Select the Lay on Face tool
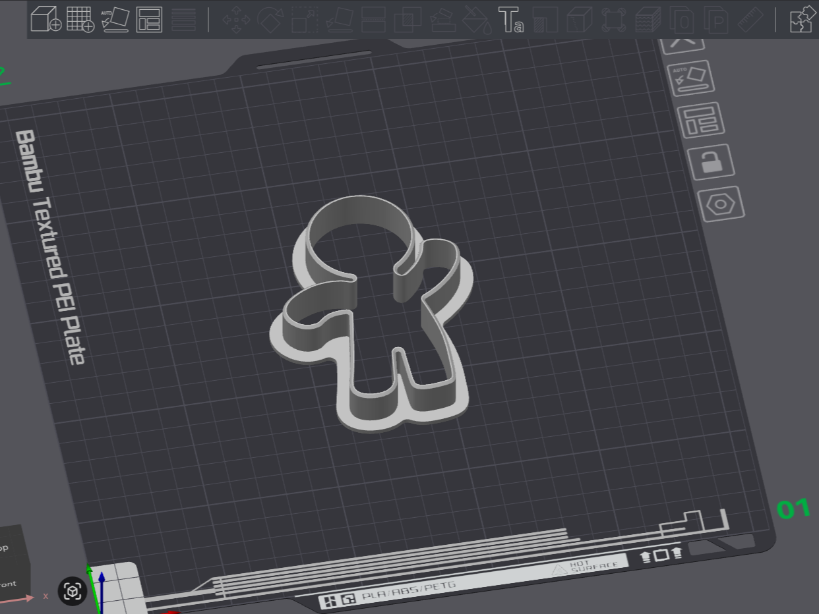The image size is (819, 614). pos(339,19)
